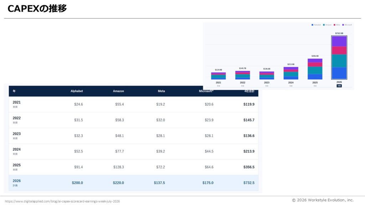
Task: Click the pink Meta segment of 2026 bar
Action: coord(339,51)
